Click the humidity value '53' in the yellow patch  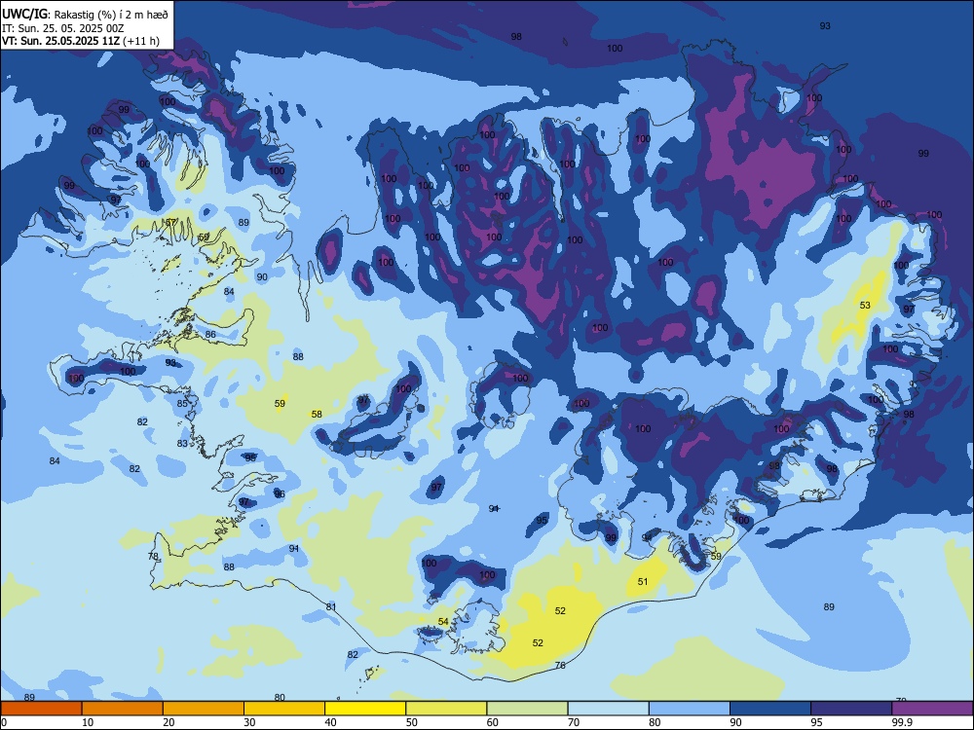[865, 305]
